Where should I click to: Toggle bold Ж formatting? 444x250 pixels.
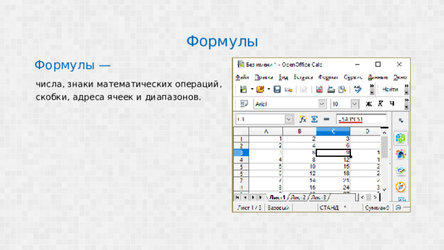pyautogui.click(x=368, y=103)
